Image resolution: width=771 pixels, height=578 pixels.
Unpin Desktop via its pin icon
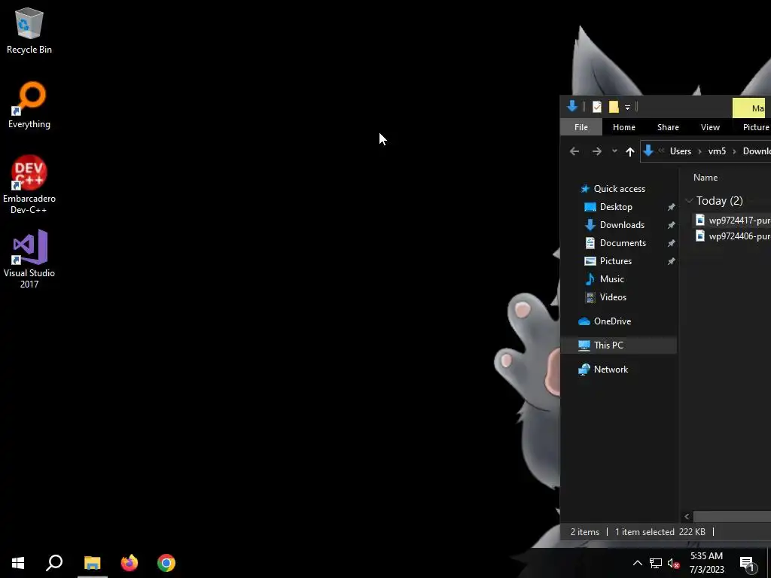(671, 208)
